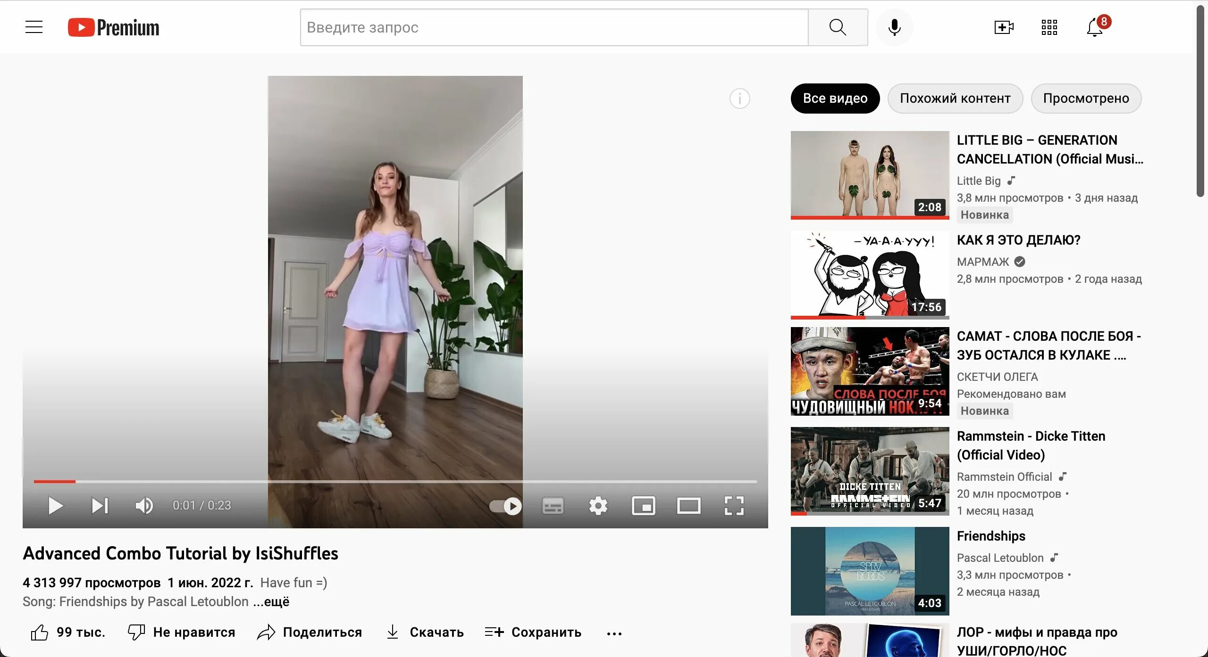
Task: Open САМАТ СЛОВА ПОСЛЕ БОЯ thumbnail
Action: [x=870, y=371]
